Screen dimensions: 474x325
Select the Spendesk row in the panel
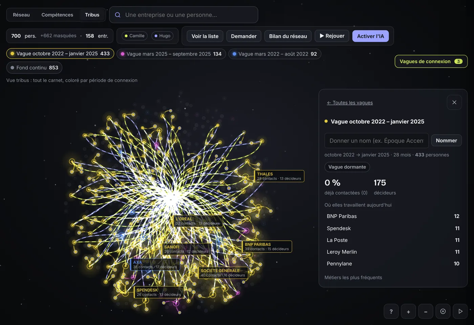393,229
